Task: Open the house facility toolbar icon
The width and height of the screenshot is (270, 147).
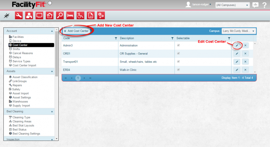Action: [x=50, y=16]
